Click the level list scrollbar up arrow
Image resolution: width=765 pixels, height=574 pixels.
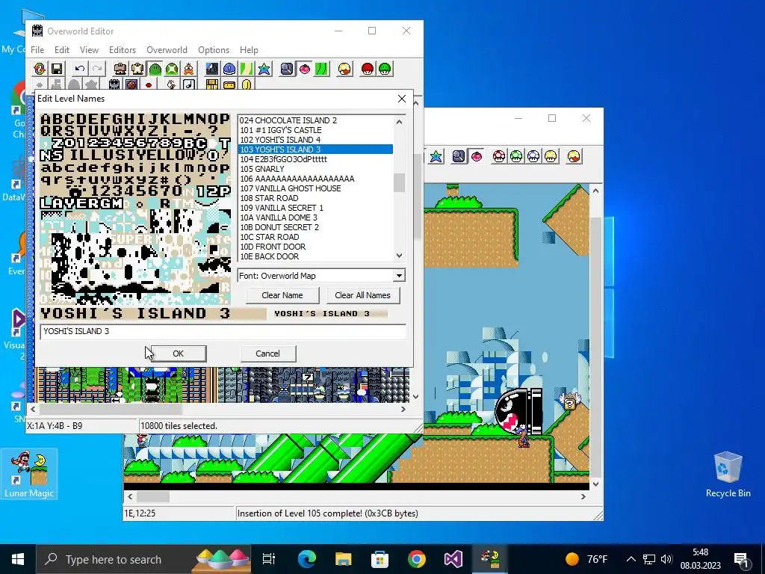pyautogui.click(x=399, y=122)
